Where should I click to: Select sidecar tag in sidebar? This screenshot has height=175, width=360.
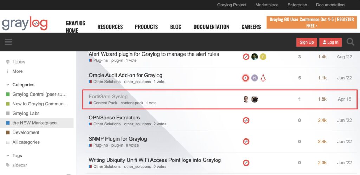(20, 165)
